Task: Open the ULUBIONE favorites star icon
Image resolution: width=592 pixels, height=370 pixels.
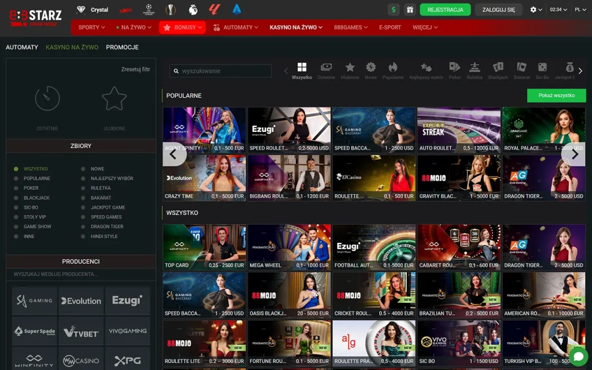Action: tap(114, 99)
